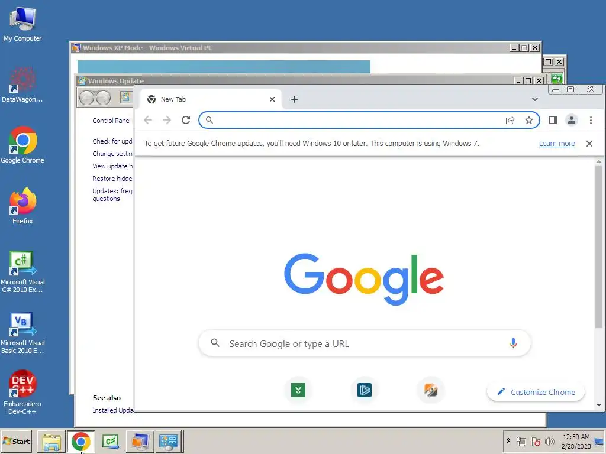
Task: Open Control Panel link in Windows Update
Action: 112,121
